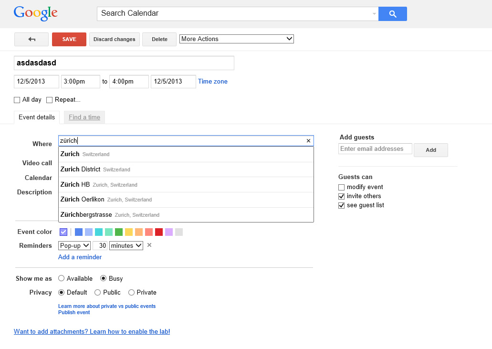The height and width of the screenshot is (349, 492).
Task: Choose Zurich Switzerland suggestion
Action: 186,154
